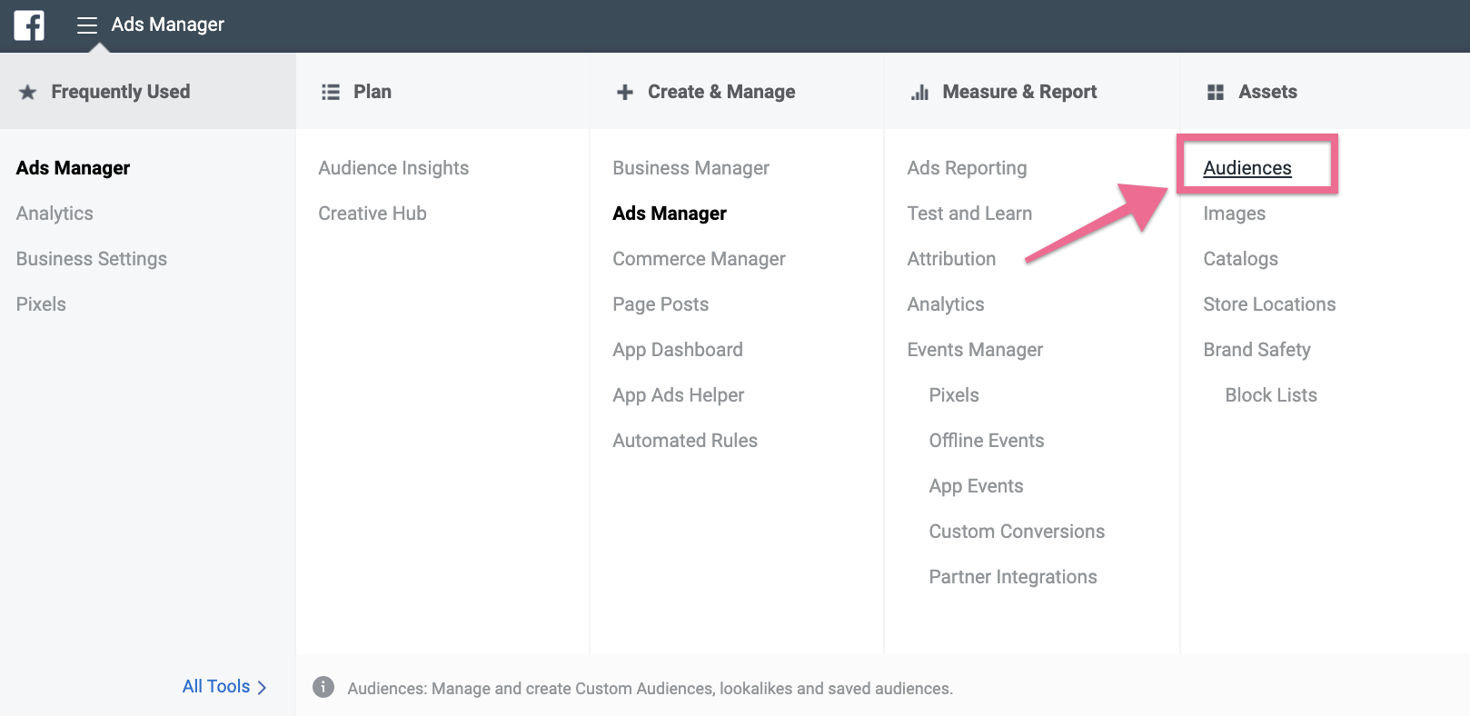This screenshot has width=1470, height=716.
Task: Open Events Manager
Action: [975, 350]
